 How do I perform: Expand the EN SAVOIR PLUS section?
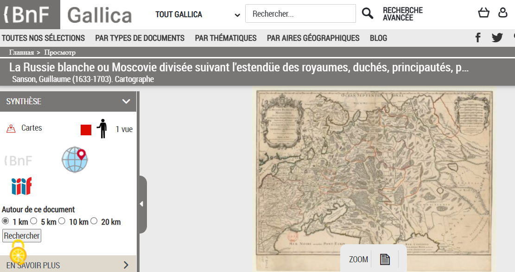[x=126, y=265]
